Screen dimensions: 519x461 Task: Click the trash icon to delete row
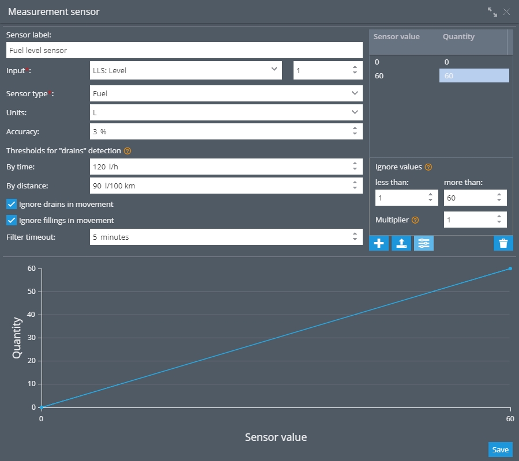point(503,244)
